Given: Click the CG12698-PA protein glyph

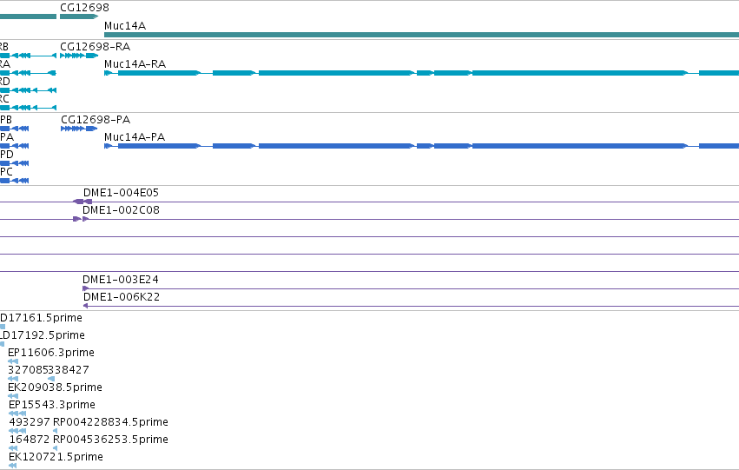Looking at the screenshot, I should 79,129.
